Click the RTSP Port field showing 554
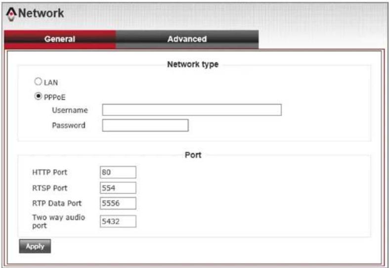 tap(118, 188)
